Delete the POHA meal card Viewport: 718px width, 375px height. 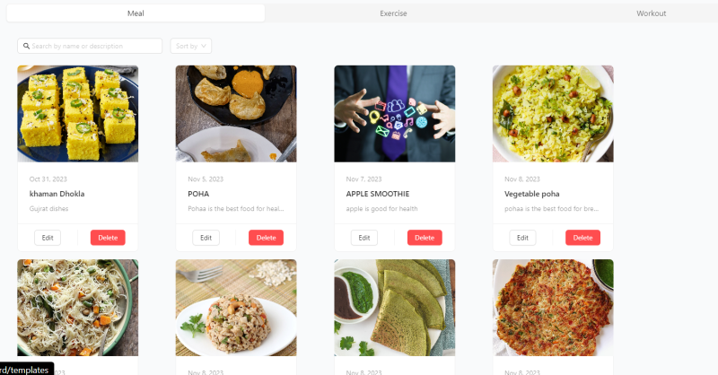click(266, 238)
